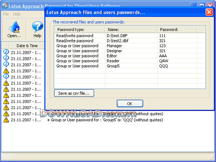Image resolution: width=216 pixels, height=162 pixels.
Task: Click password value QQQ in table
Action: click(163, 66)
